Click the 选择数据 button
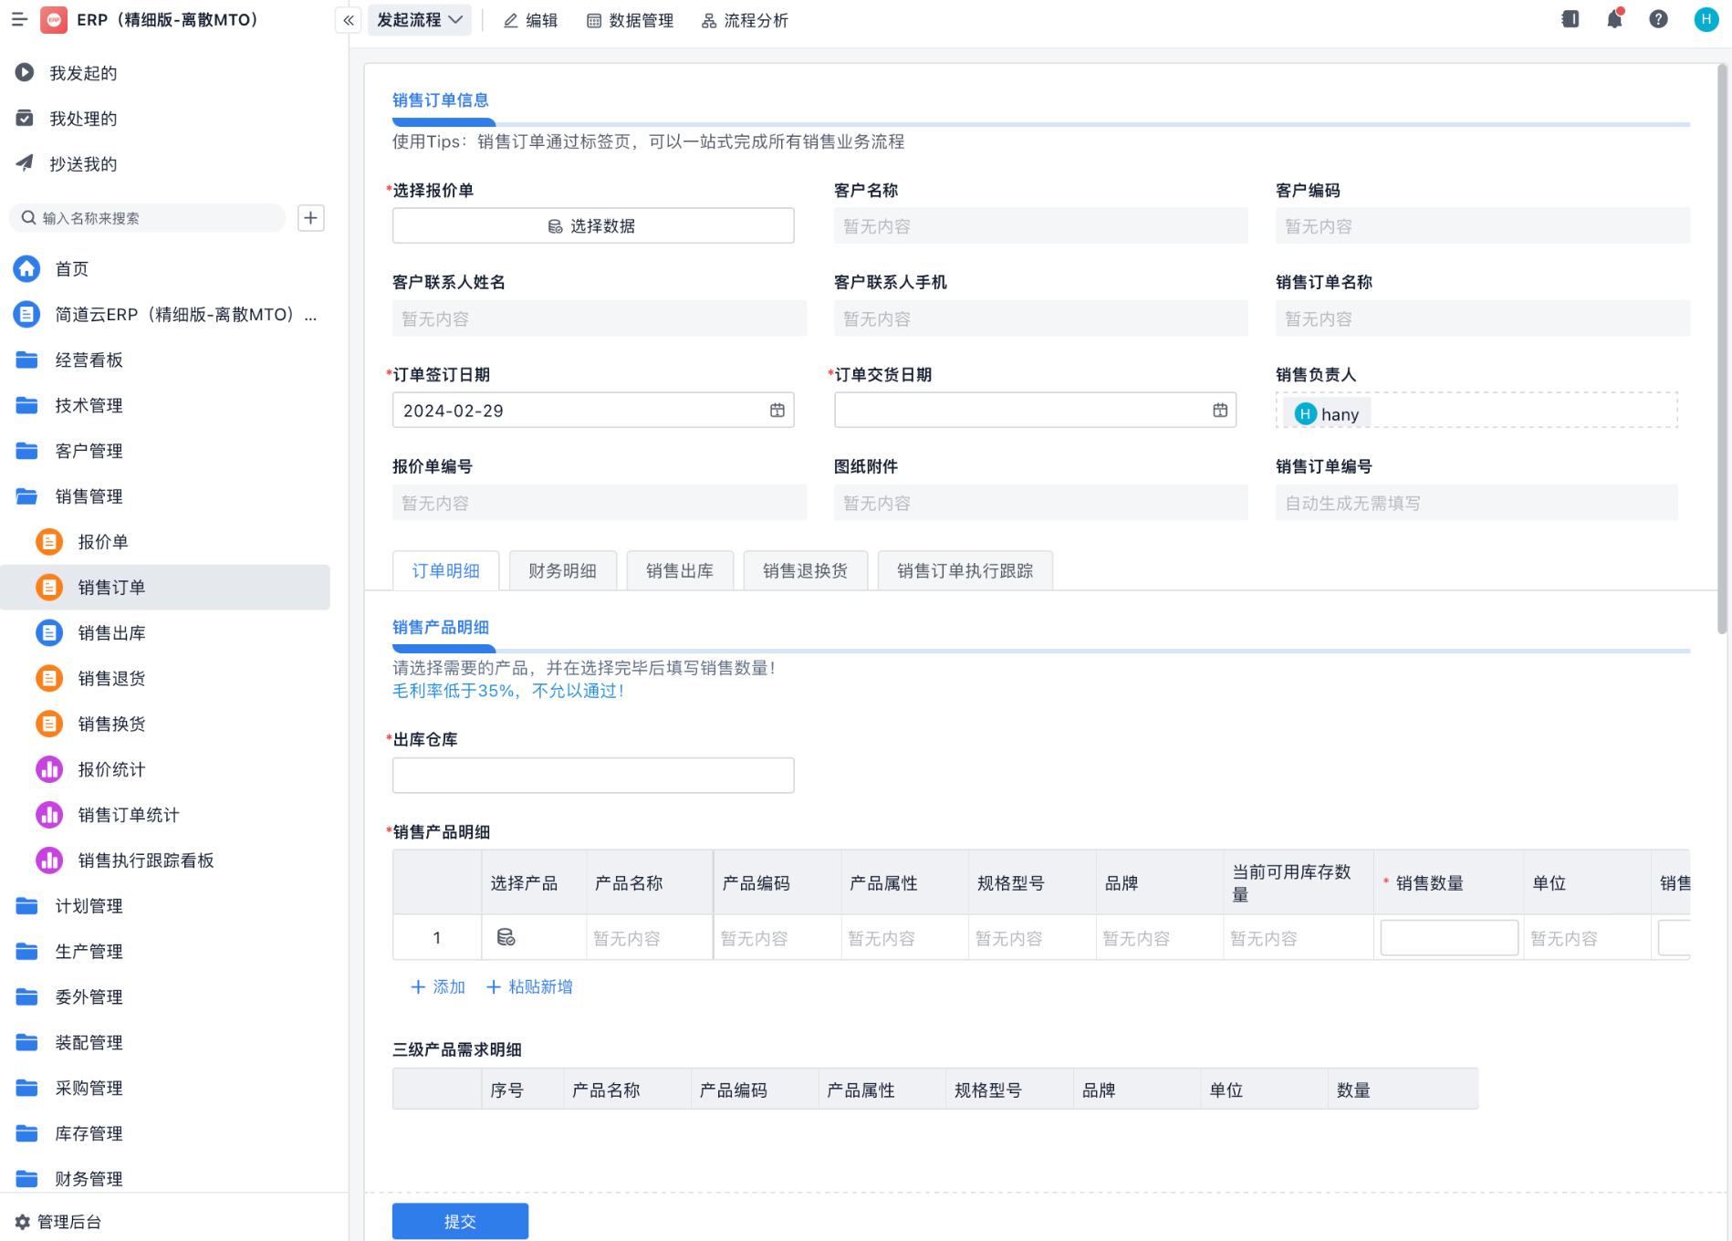 pos(593,225)
